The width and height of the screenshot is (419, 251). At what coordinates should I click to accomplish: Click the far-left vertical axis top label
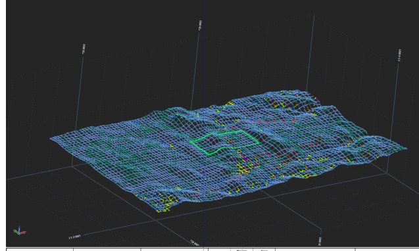(84, 49)
